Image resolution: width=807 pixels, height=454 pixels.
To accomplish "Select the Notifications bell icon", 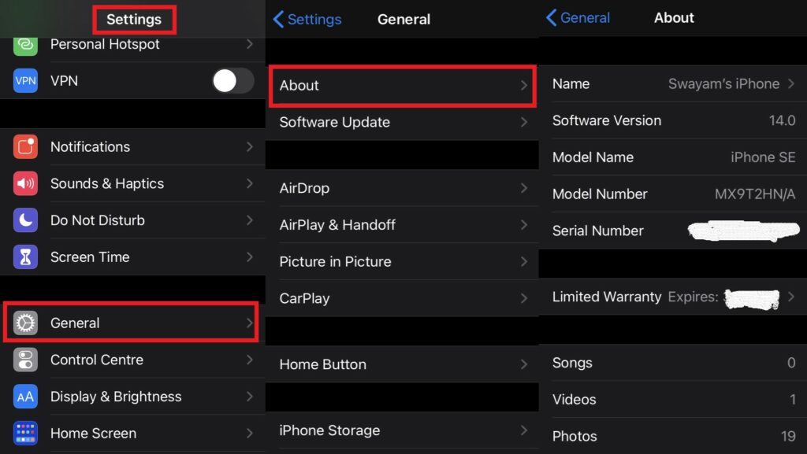I will click(x=24, y=146).
